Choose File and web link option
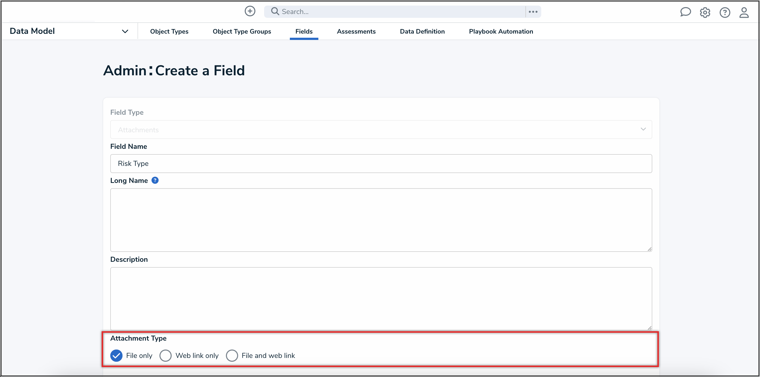 tap(232, 355)
